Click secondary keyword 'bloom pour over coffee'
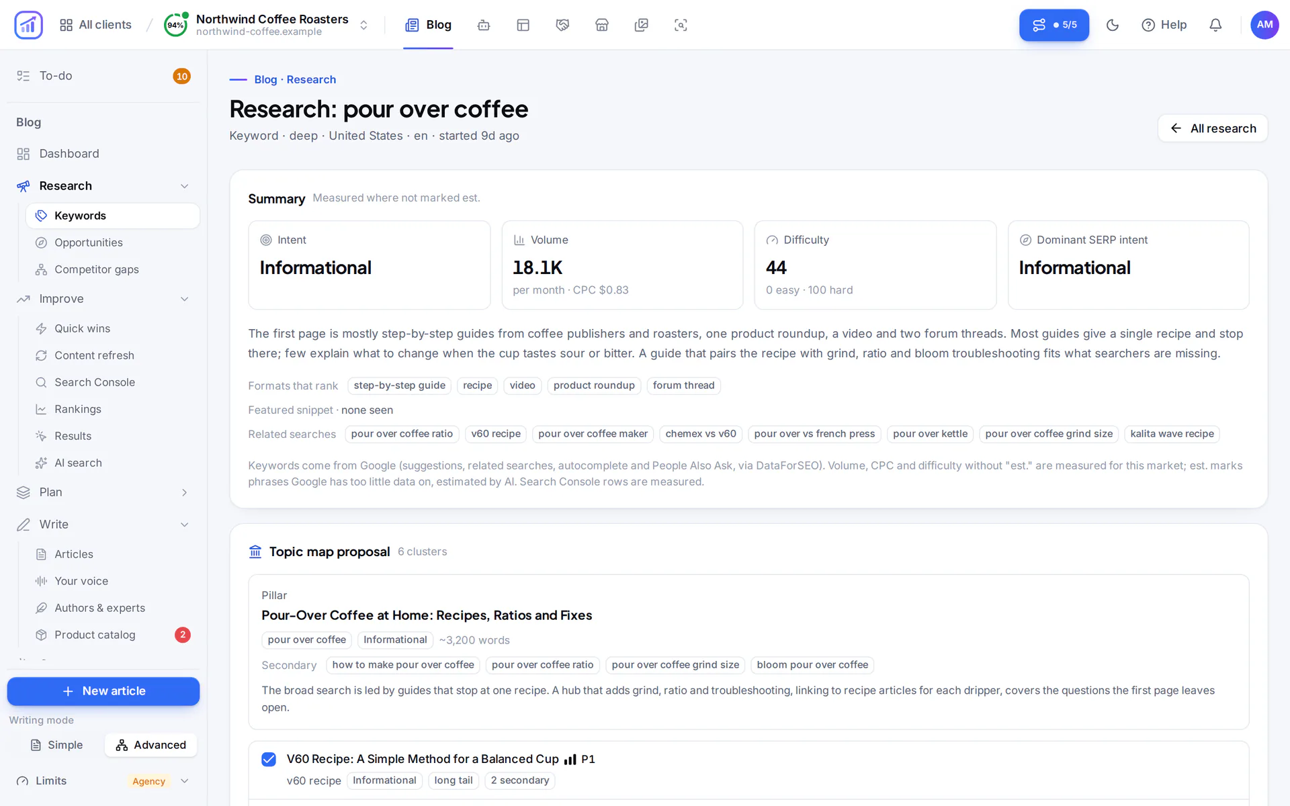Screen dimensions: 1290x806 coord(812,665)
